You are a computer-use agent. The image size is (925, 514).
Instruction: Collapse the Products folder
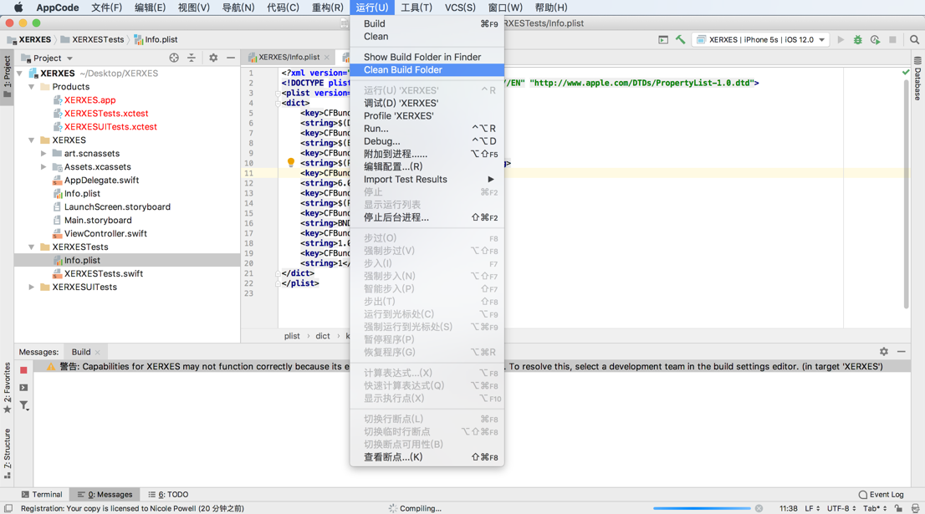(x=31, y=87)
